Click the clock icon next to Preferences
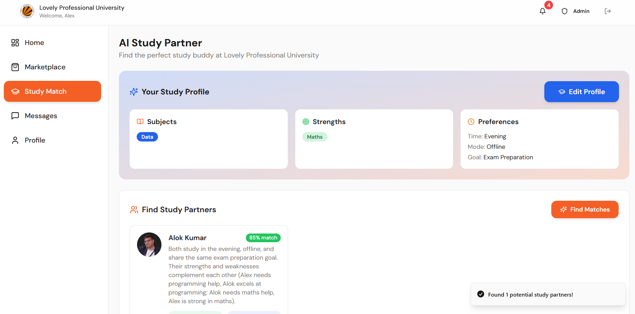 471,122
